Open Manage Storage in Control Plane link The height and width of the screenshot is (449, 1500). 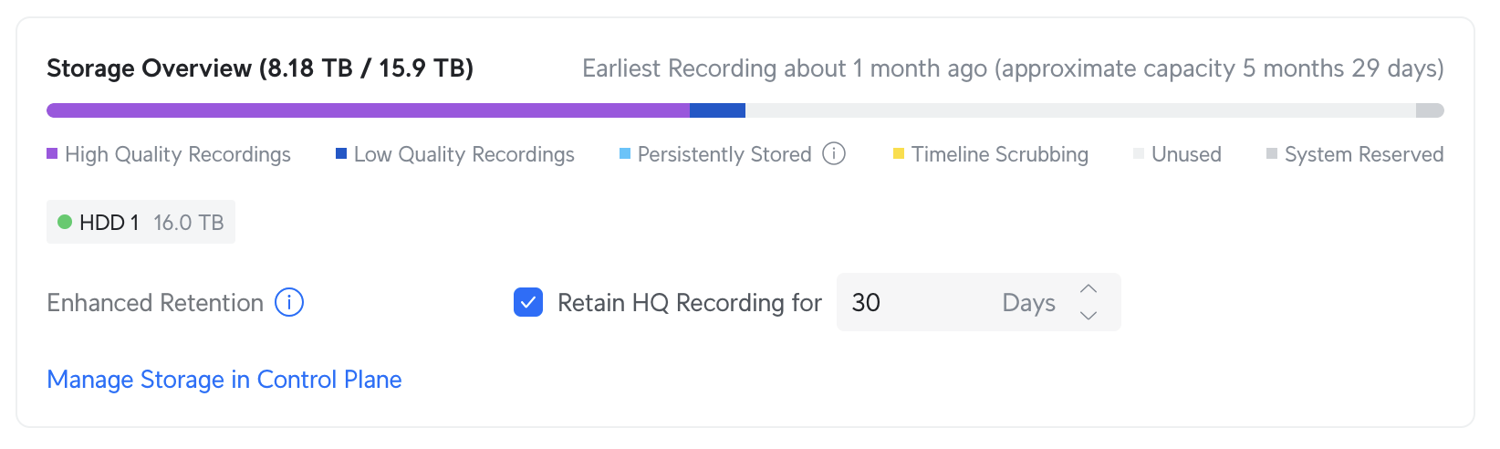pyautogui.click(x=224, y=380)
